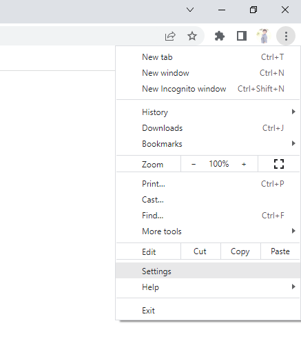
Task: Click the tab search chevron in the title bar
Action: coord(190,10)
